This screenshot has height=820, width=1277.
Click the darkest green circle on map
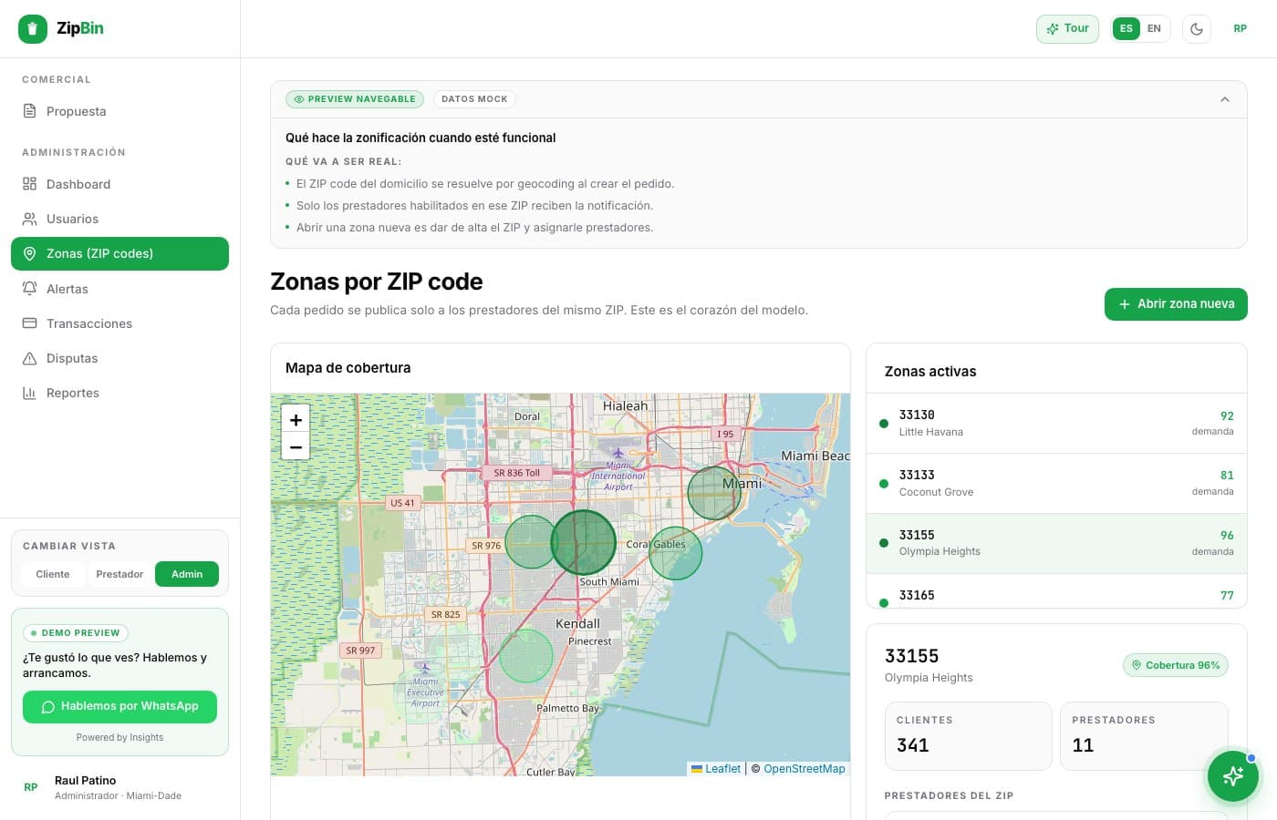[x=584, y=542]
